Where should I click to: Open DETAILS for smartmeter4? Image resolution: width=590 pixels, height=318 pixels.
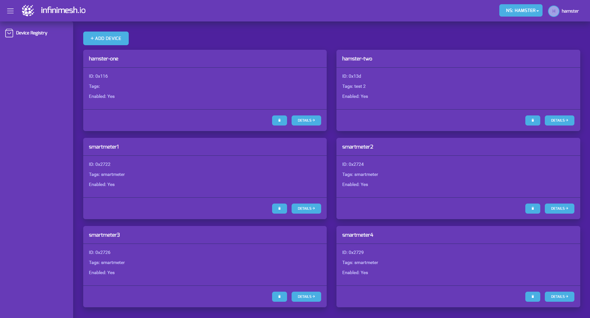click(559, 297)
